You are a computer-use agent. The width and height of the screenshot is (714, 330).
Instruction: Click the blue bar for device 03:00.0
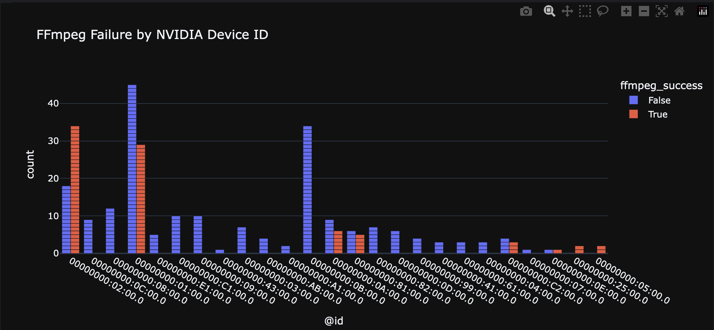242,240
